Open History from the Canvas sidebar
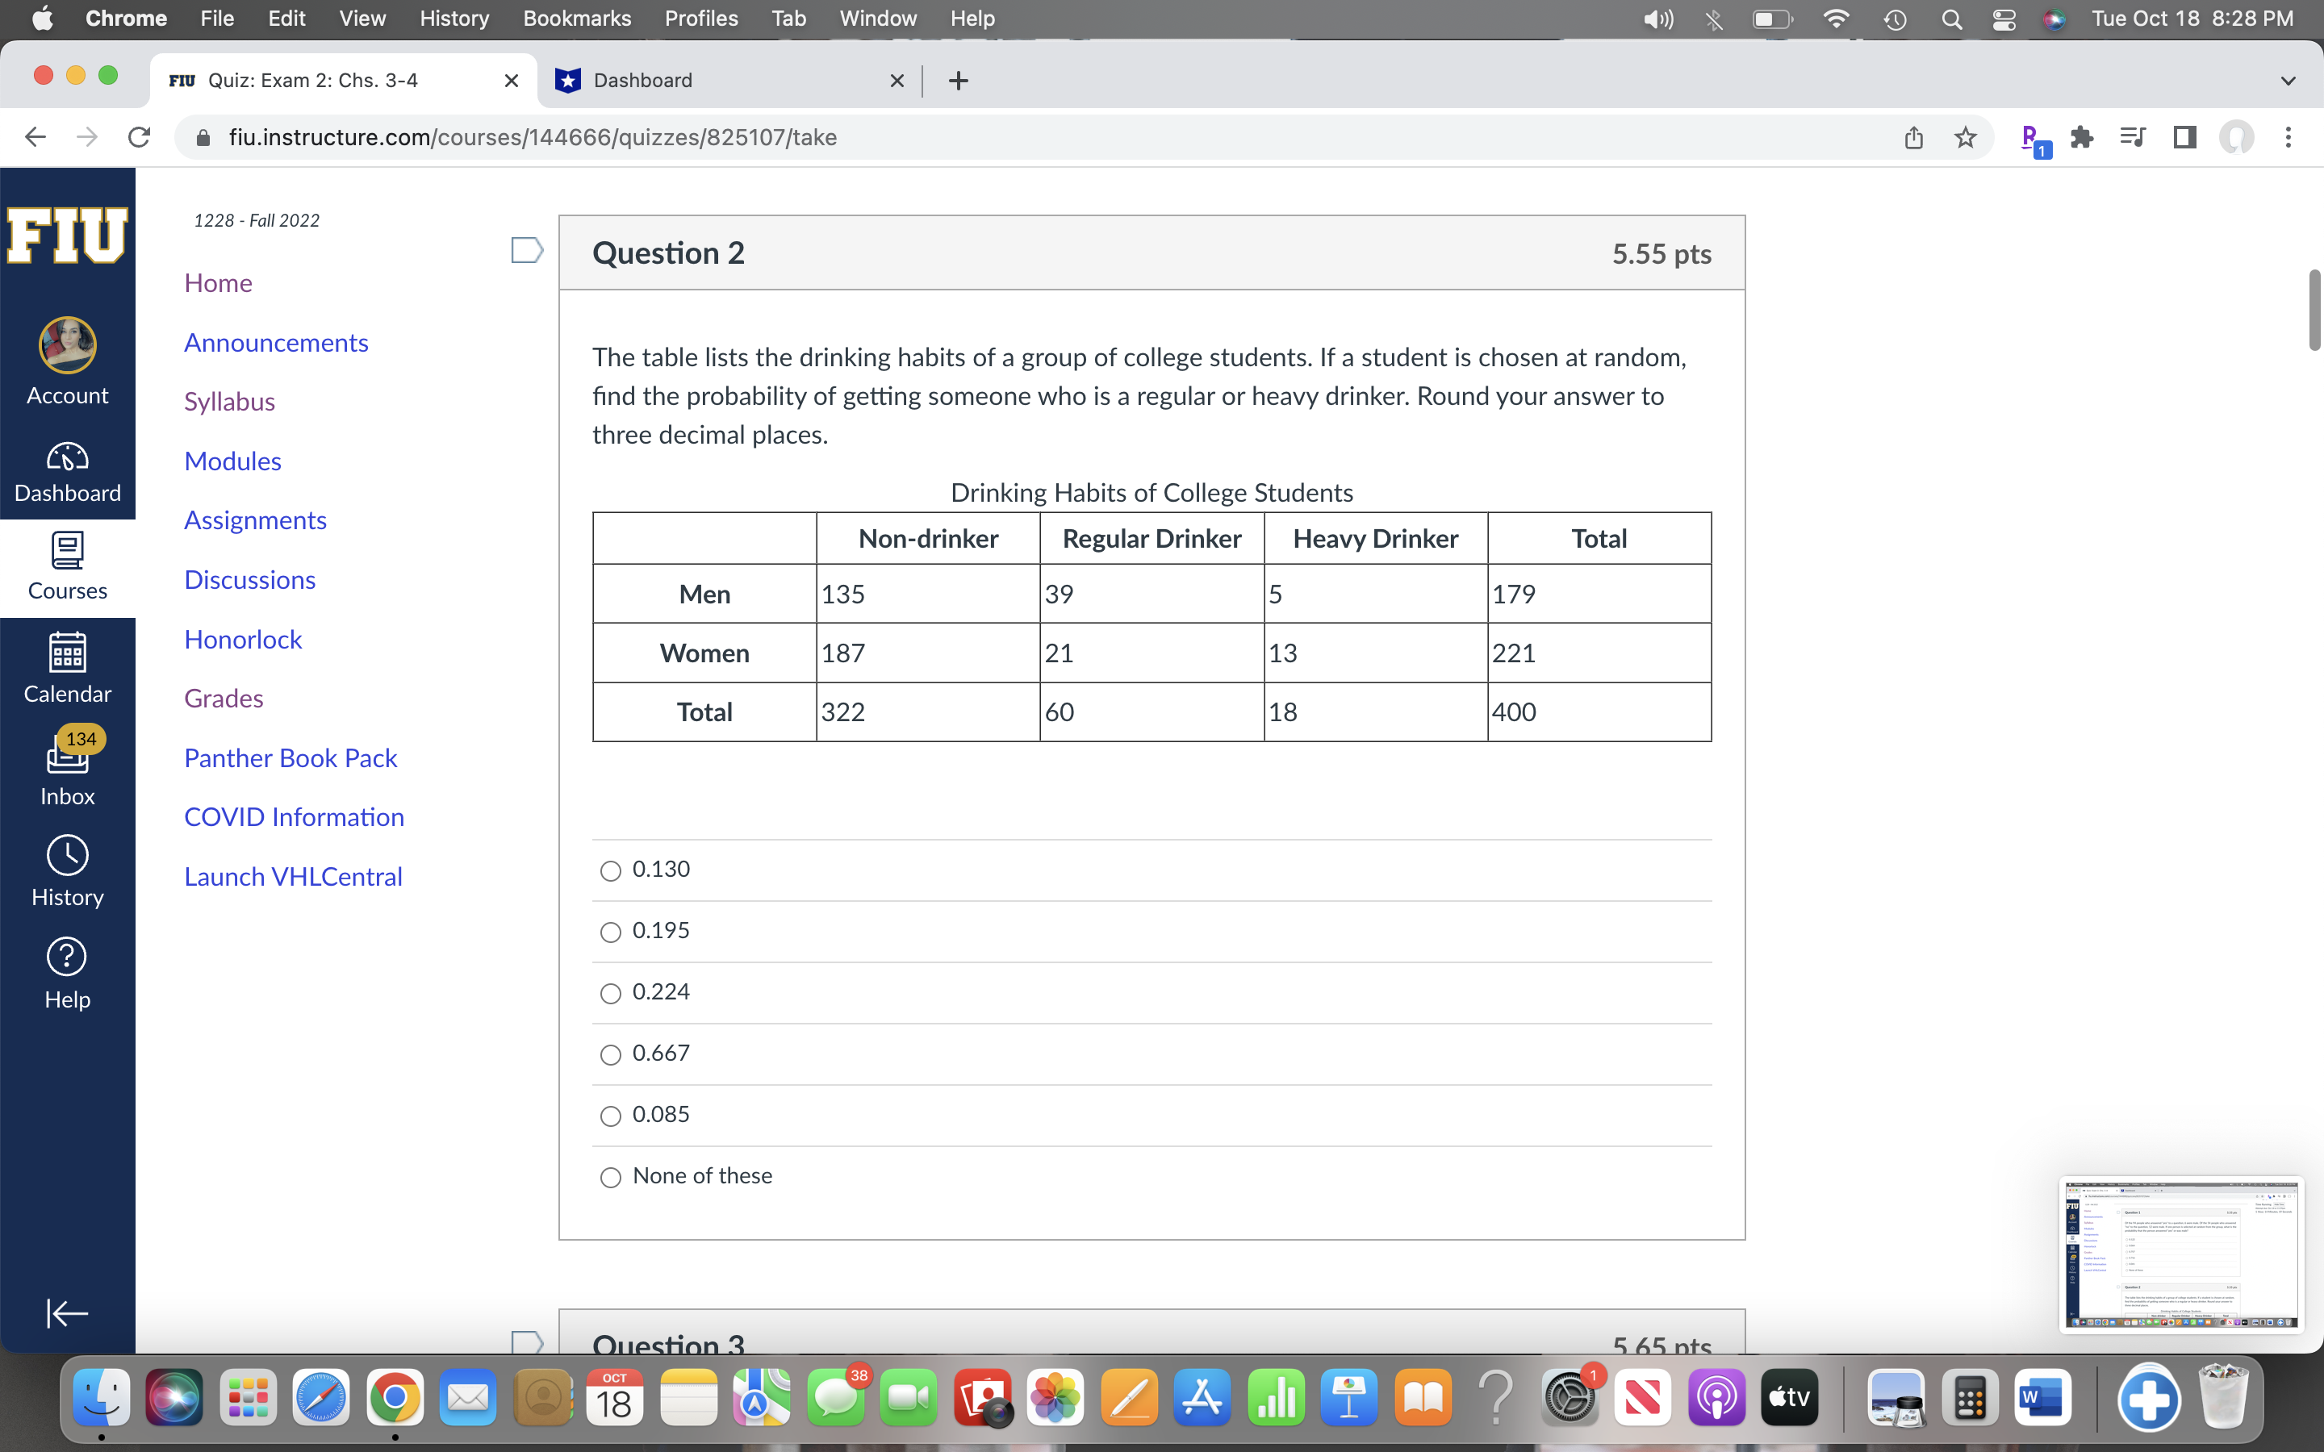Image resolution: width=2324 pixels, height=1452 pixels. [67, 869]
